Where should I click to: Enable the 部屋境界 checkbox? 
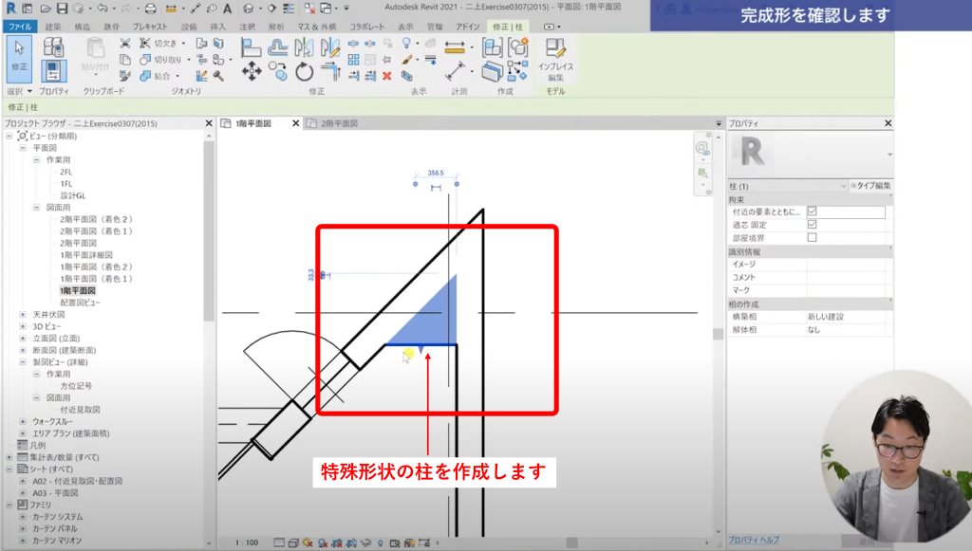812,238
